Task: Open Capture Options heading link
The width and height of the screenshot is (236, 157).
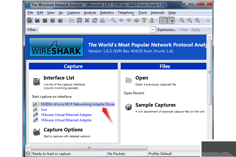Action: 63,130
